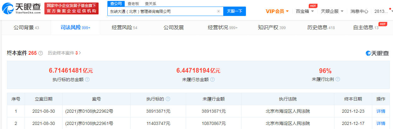The height and width of the screenshot is (129, 393).
Task: Switch to 自主信息 tab
Action: 366,28
